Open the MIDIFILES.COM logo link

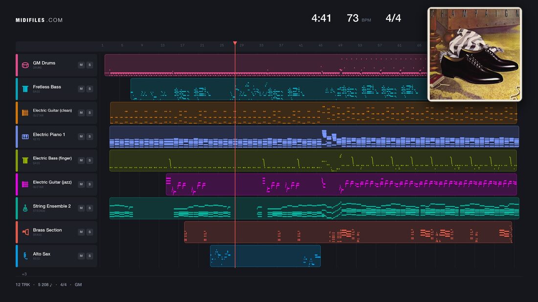pos(39,20)
